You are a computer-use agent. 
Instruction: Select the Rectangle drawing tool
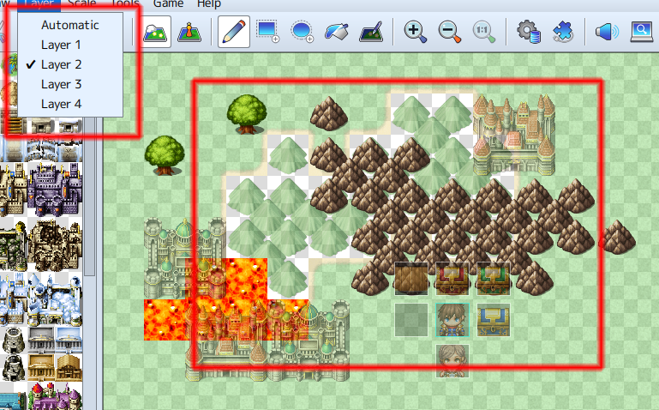click(267, 32)
